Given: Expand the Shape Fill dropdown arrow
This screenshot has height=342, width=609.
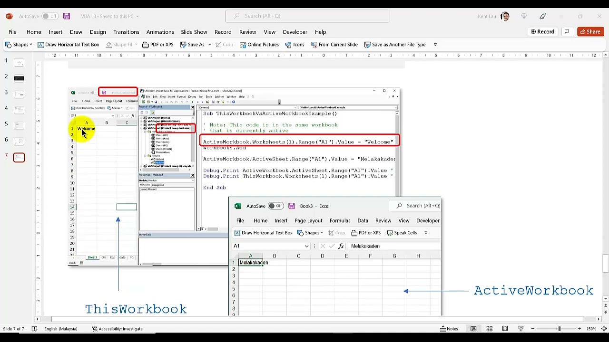Looking at the screenshot, I should 136,45.
